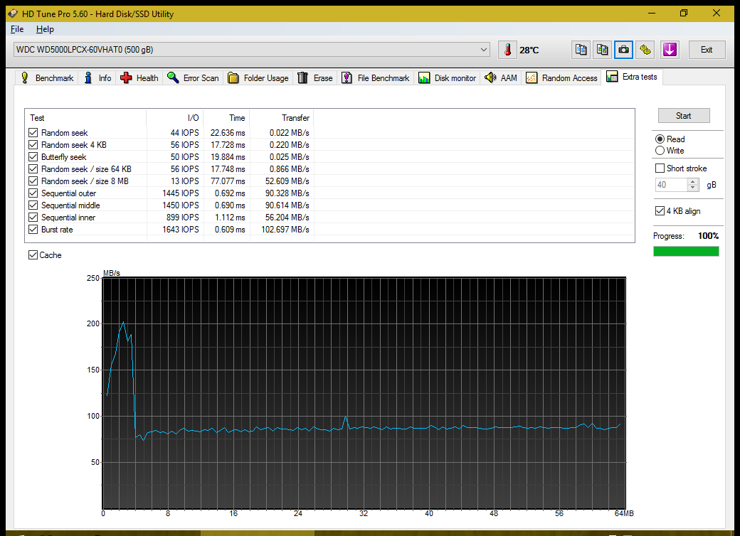Click the short stroke gB input field
Screen dimensions: 740x536
coord(672,185)
